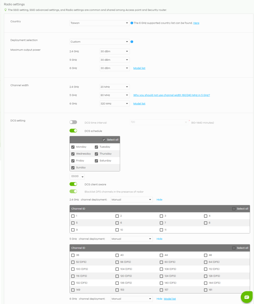Open the Country dropdown showing Taiwan
This screenshot has width=254, height=304.
pyautogui.click(x=99, y=23)
